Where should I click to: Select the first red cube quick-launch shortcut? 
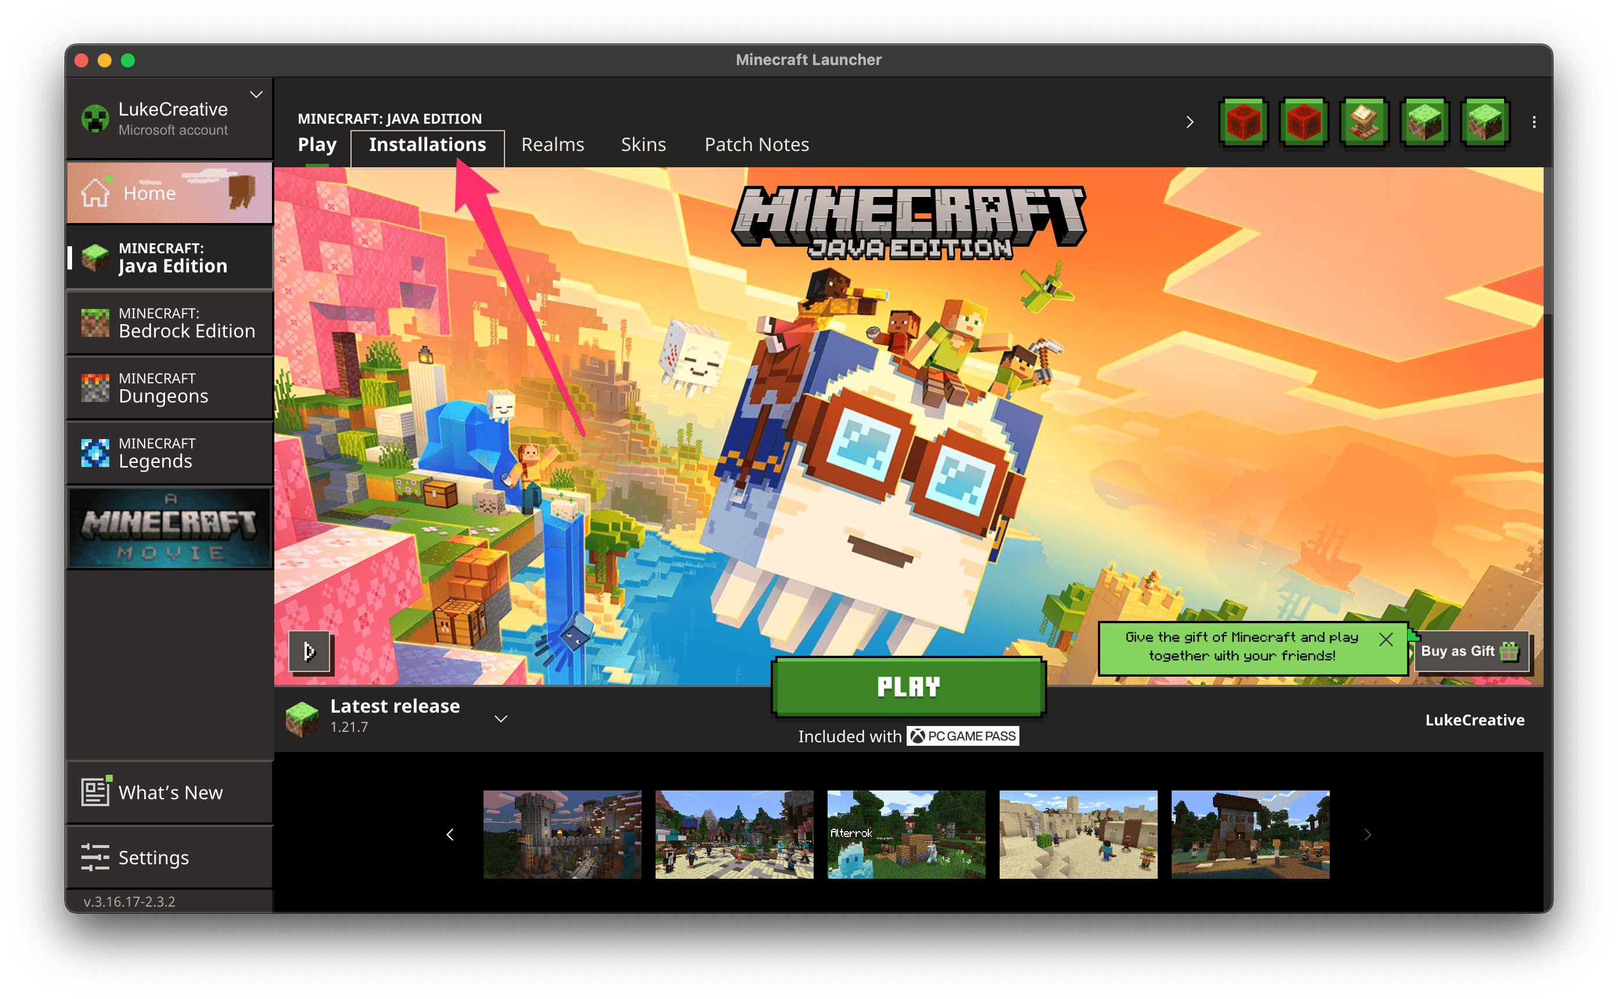coord(1243,122)
